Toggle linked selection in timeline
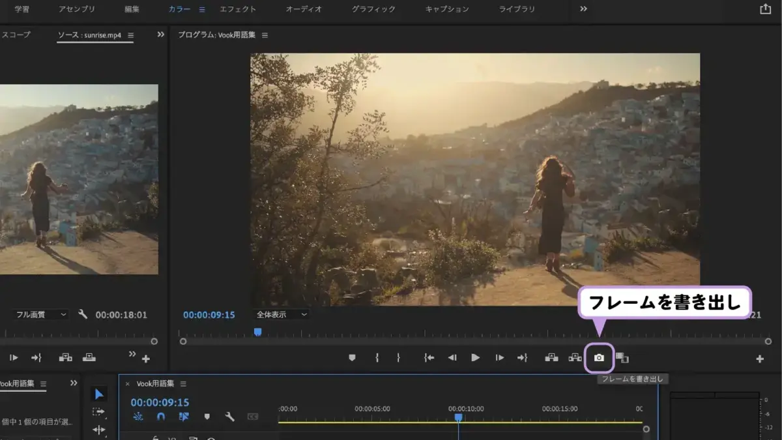The height and width of the screenshot is (440, 782). point(184,417)
